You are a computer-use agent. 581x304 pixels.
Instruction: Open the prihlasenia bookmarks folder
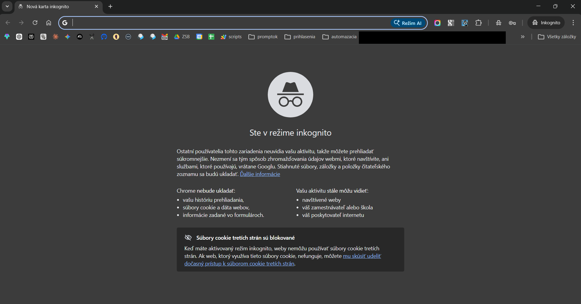[300, 37]
